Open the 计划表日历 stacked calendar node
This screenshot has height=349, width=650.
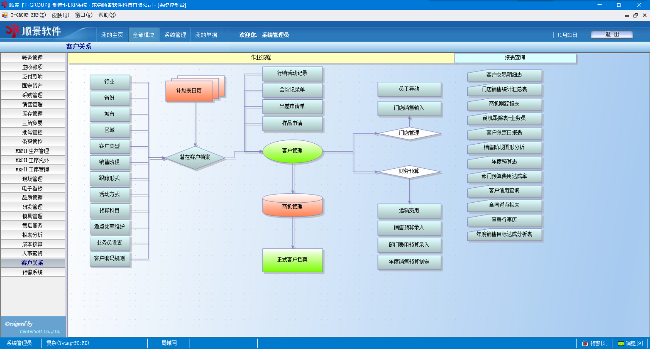[x=189, y=90]
